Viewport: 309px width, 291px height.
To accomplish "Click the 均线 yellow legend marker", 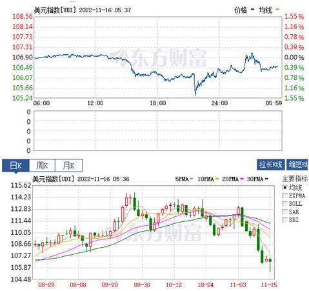I will click(277, 10).
